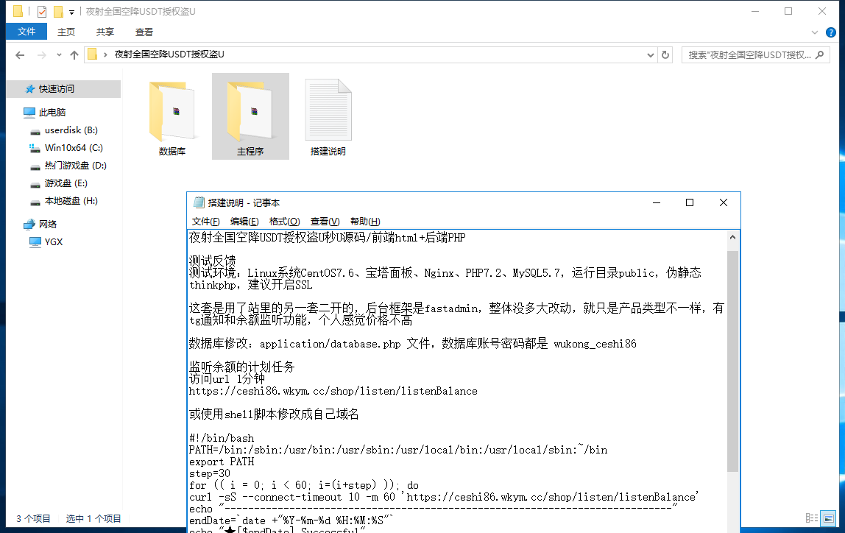Click the ribbon help question-mark icon
The height and width of the screenshot is (533, 845).
point(832,32)
